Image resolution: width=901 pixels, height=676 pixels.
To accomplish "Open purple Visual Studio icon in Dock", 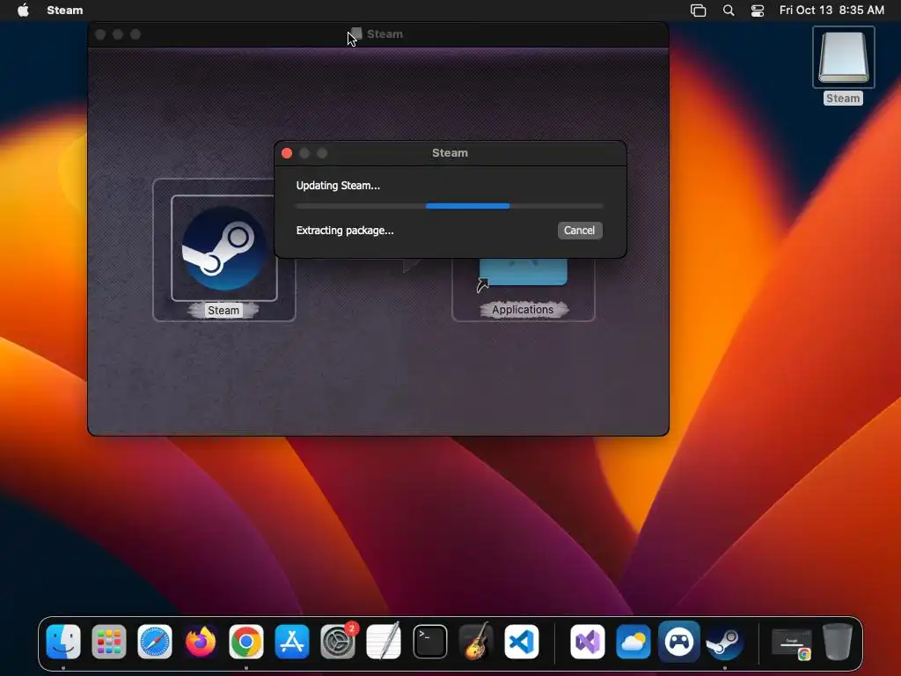I will (x=587, y=642).
